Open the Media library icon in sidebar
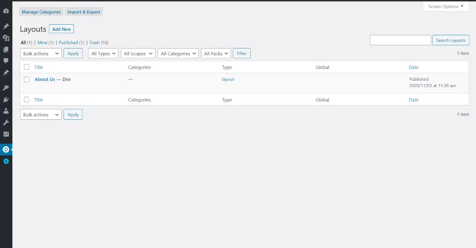 click(6, 38)
